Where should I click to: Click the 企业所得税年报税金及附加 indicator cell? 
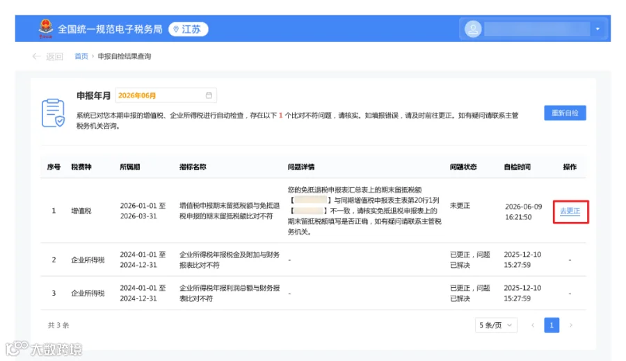[230, 260]
